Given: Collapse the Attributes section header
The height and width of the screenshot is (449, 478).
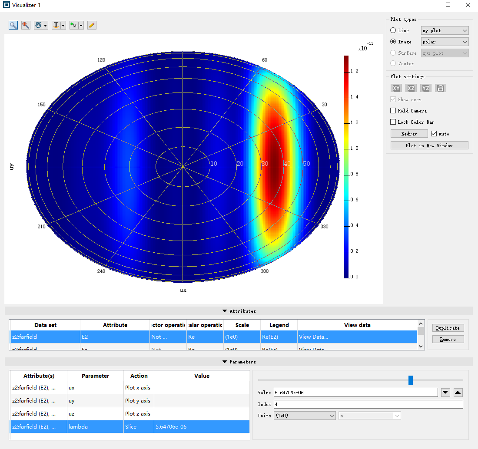Looking at the screenshot, I should (239, 311).
